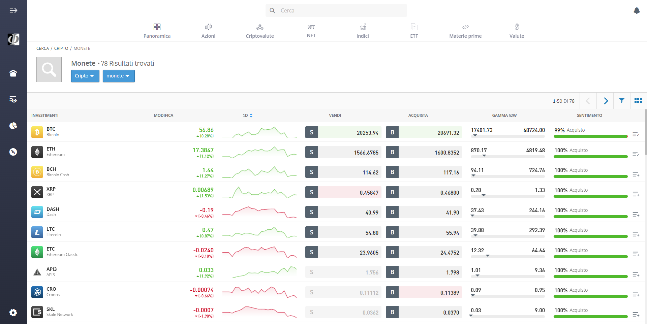Click the eToro logo in the sidebar

13,39
